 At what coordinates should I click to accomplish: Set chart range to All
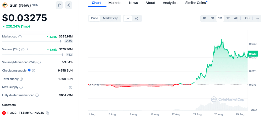pyautogui.click(x=236, y=18)
